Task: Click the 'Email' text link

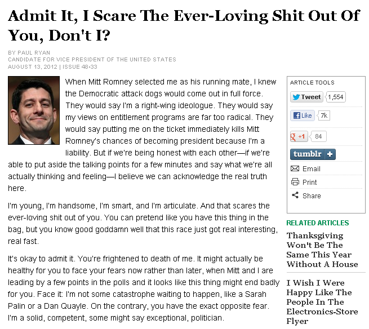Action: pos(311,168)
